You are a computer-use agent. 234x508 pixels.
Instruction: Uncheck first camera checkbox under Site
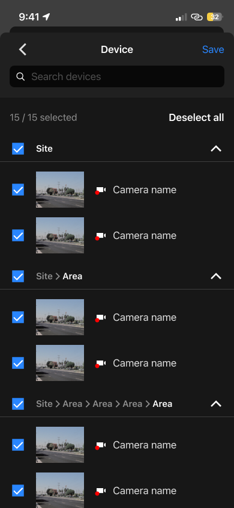pos(18,190)
